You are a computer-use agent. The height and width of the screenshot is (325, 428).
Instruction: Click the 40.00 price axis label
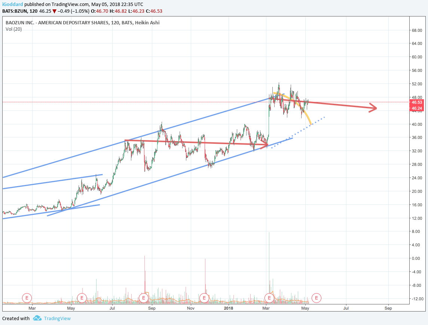coord(417,124)
